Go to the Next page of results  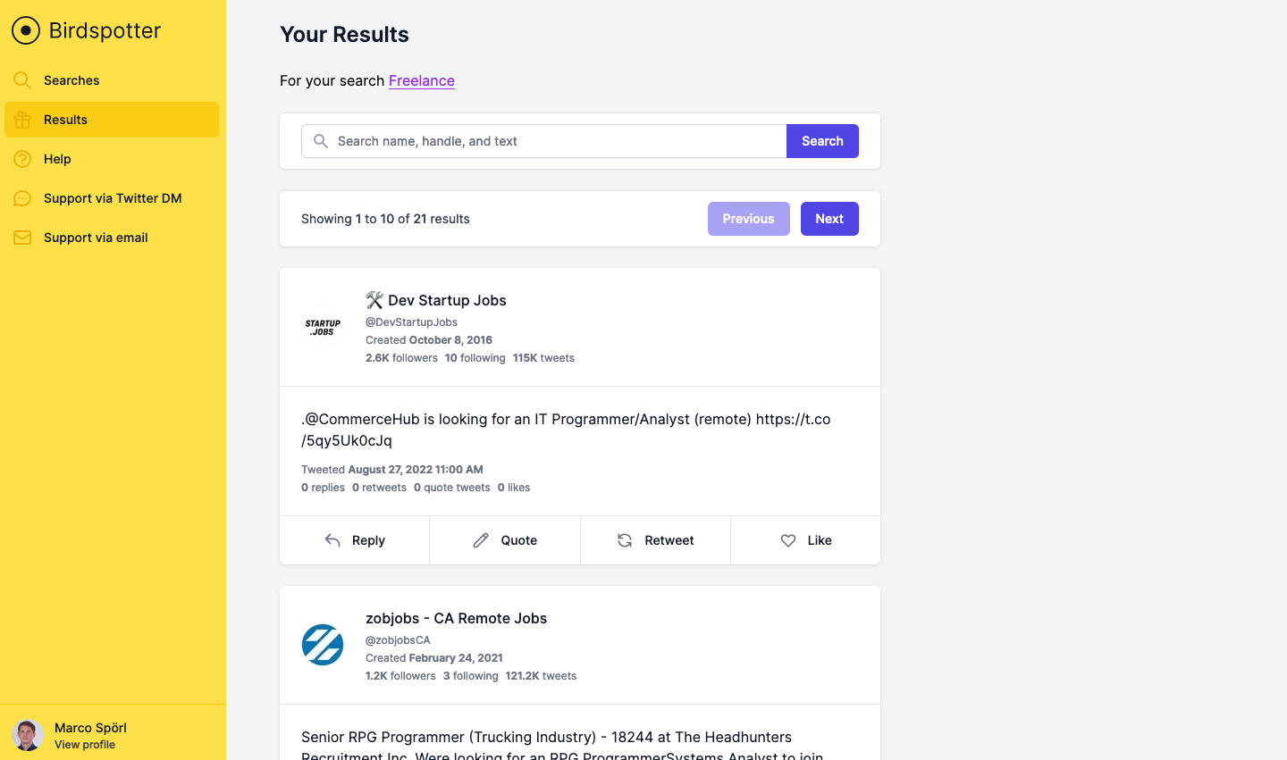coord(829,219)
